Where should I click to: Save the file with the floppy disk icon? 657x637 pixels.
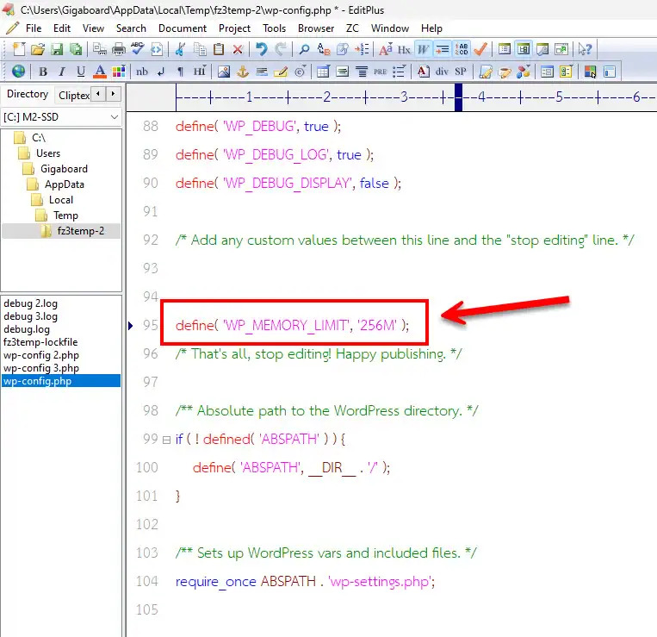(x=57, y=49)
